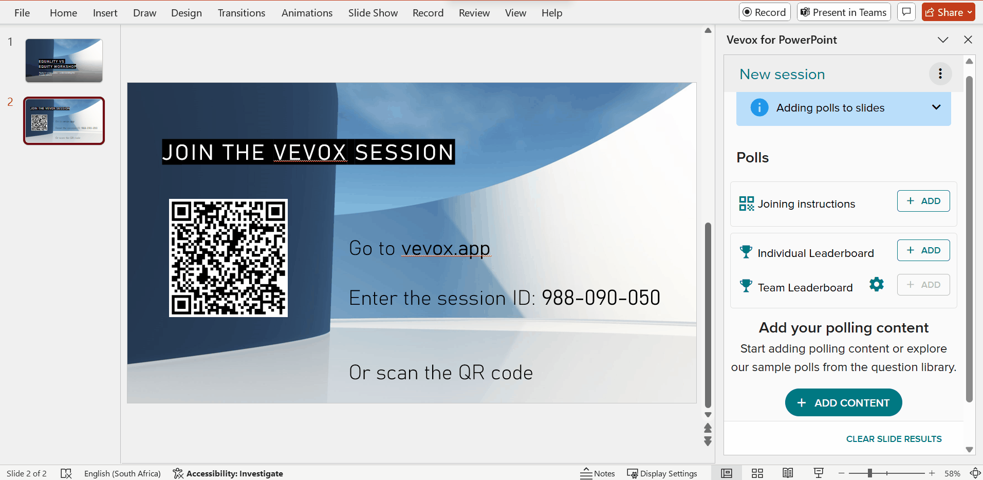This screenshot has width=983, height=480.
Task: Open the New session three-dot menu
Action: (940, 74)
